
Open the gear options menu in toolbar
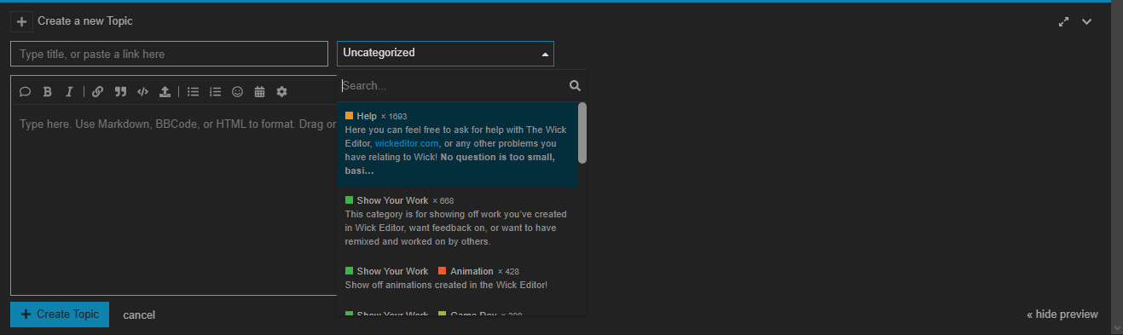(282, 91)
